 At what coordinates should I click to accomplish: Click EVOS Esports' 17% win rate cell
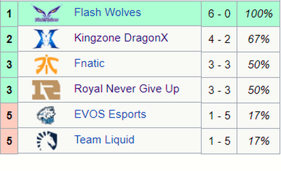point(258,115)
